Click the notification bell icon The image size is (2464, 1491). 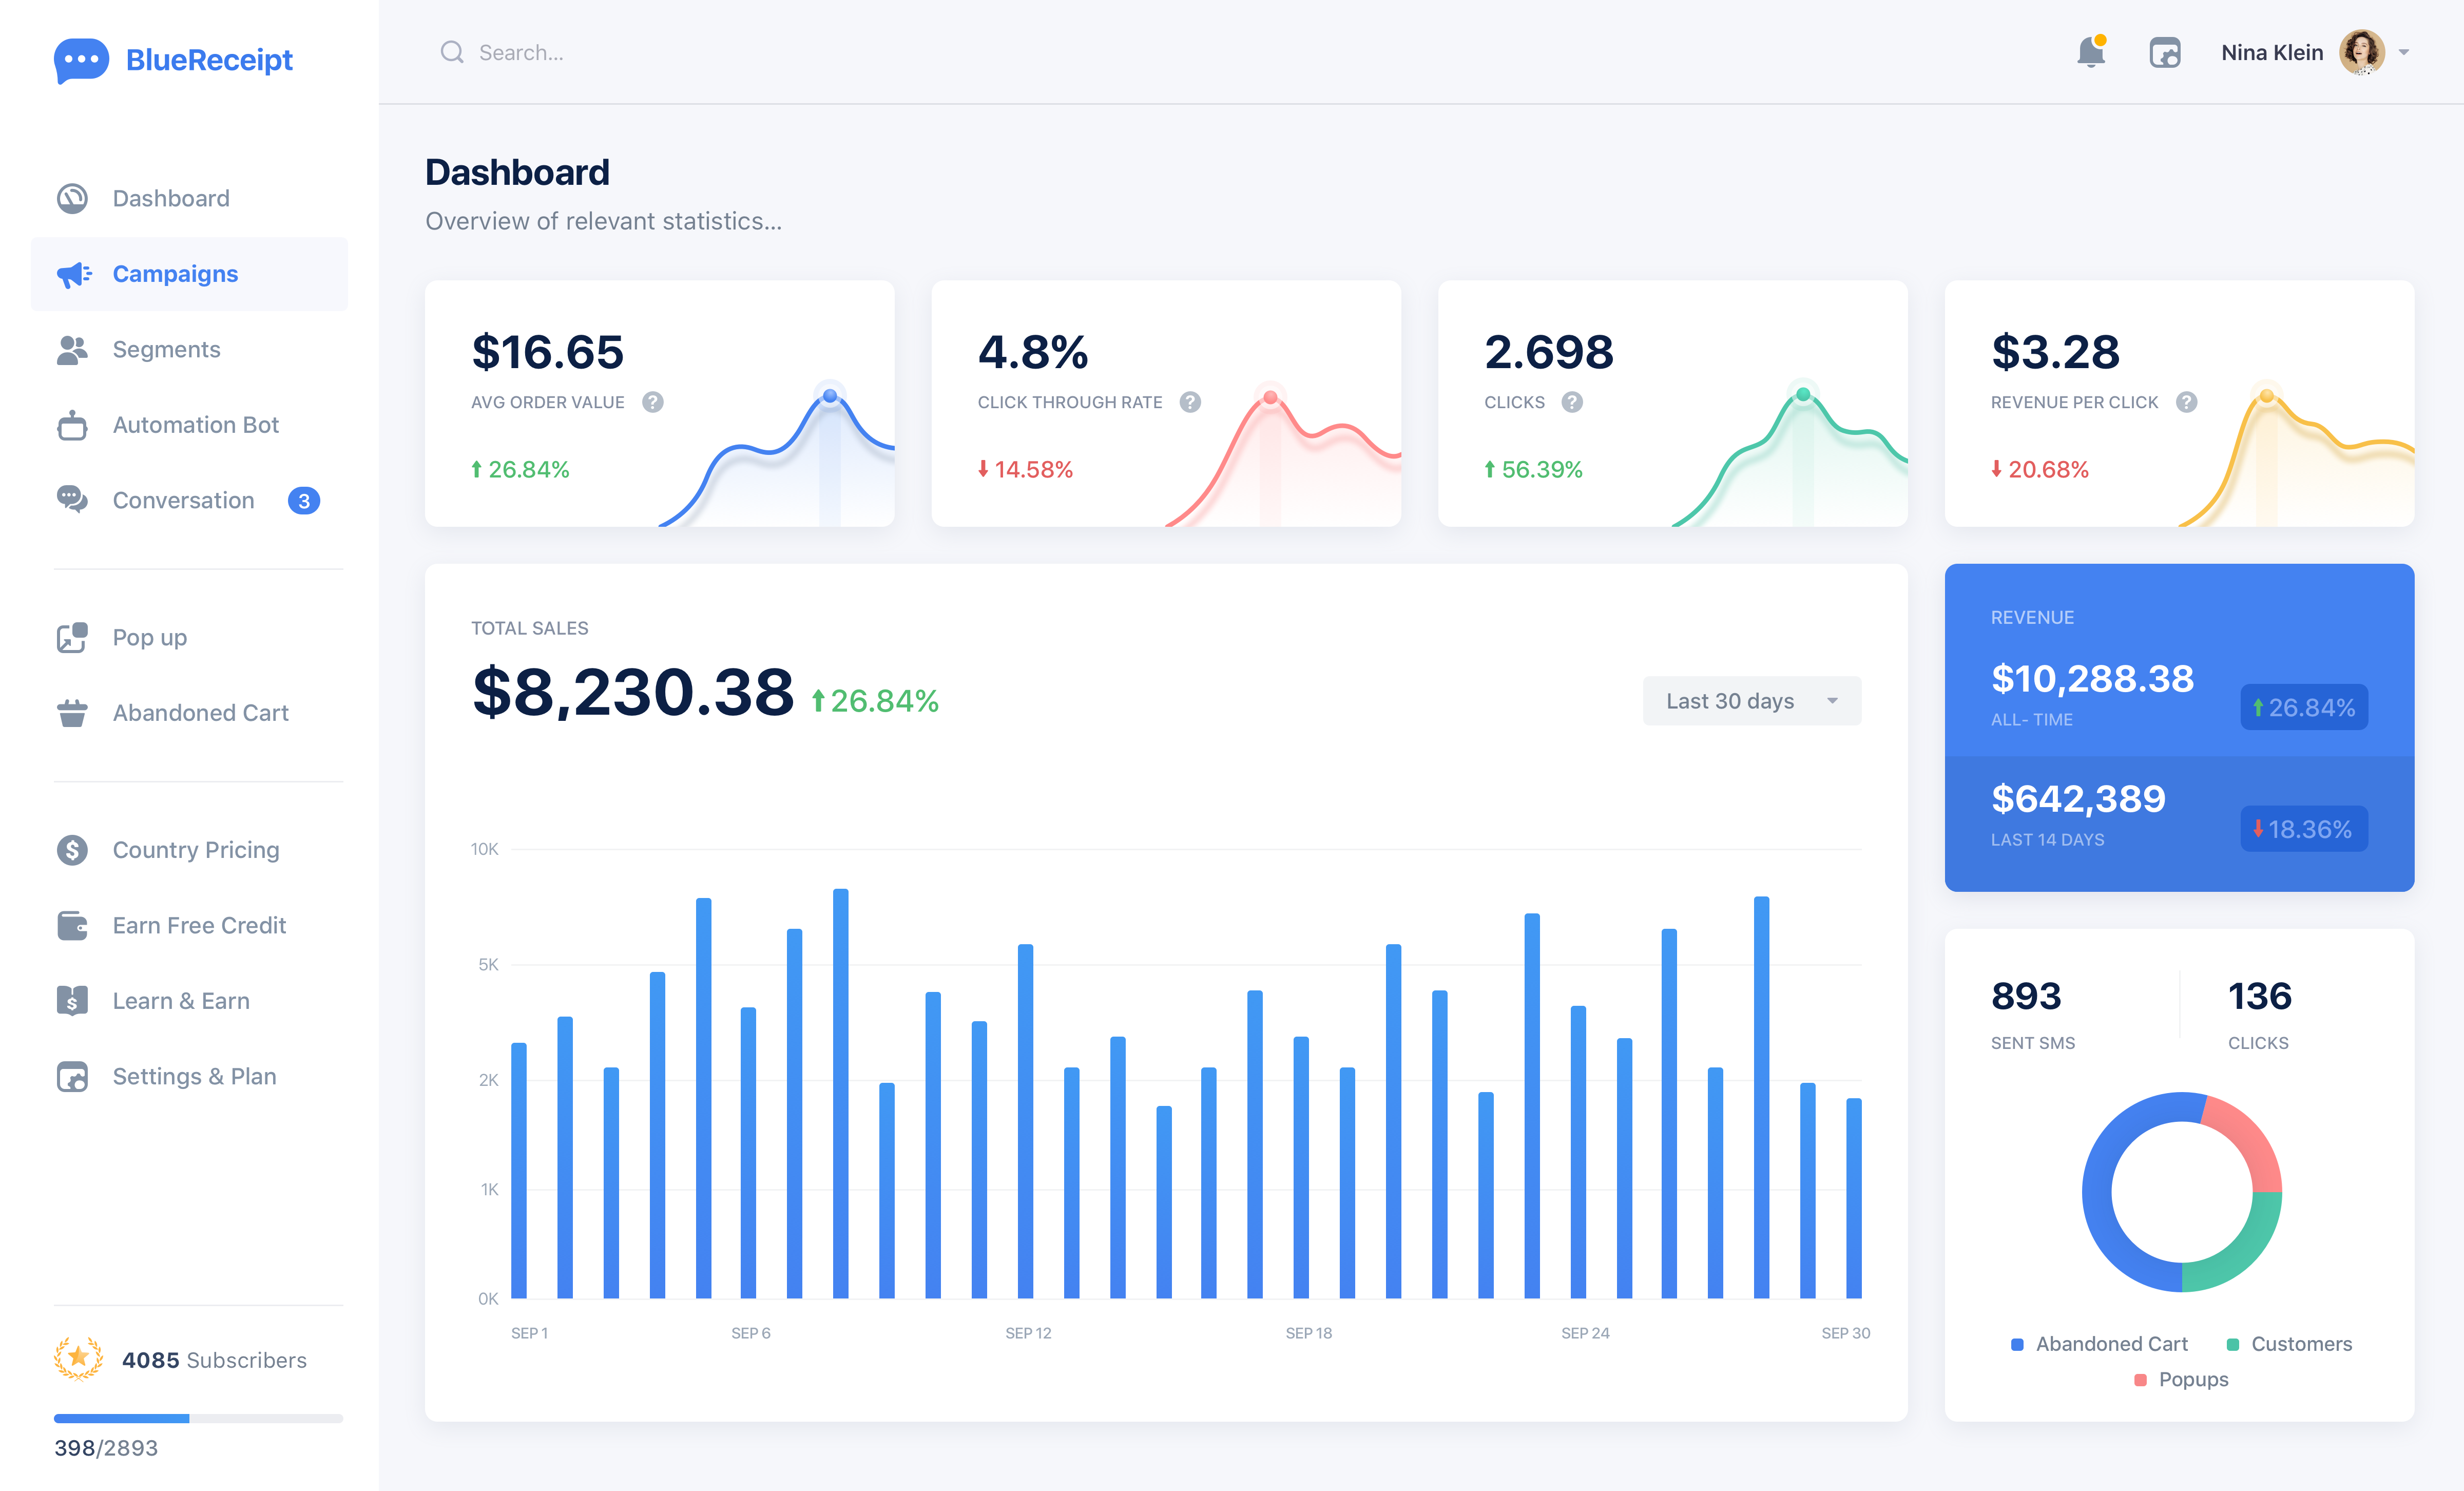point(2090,52)
